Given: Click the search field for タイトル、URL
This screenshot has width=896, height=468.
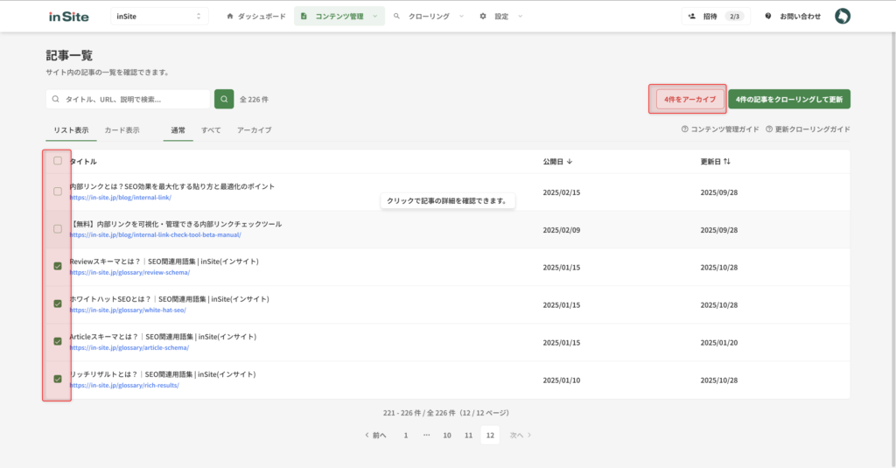Looking at the screenshot, I should click(129, 99).
